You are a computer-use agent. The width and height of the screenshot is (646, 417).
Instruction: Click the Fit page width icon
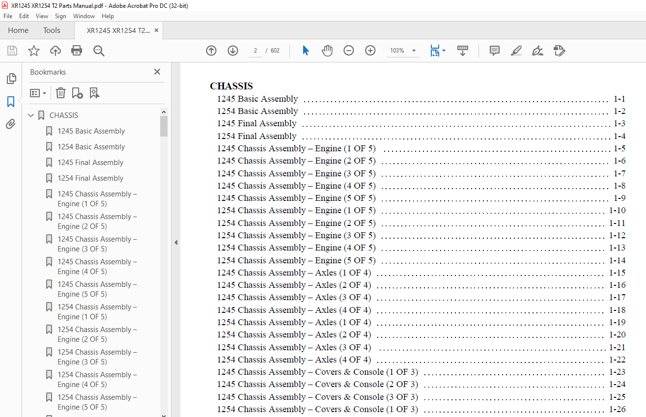coord(435,51)
